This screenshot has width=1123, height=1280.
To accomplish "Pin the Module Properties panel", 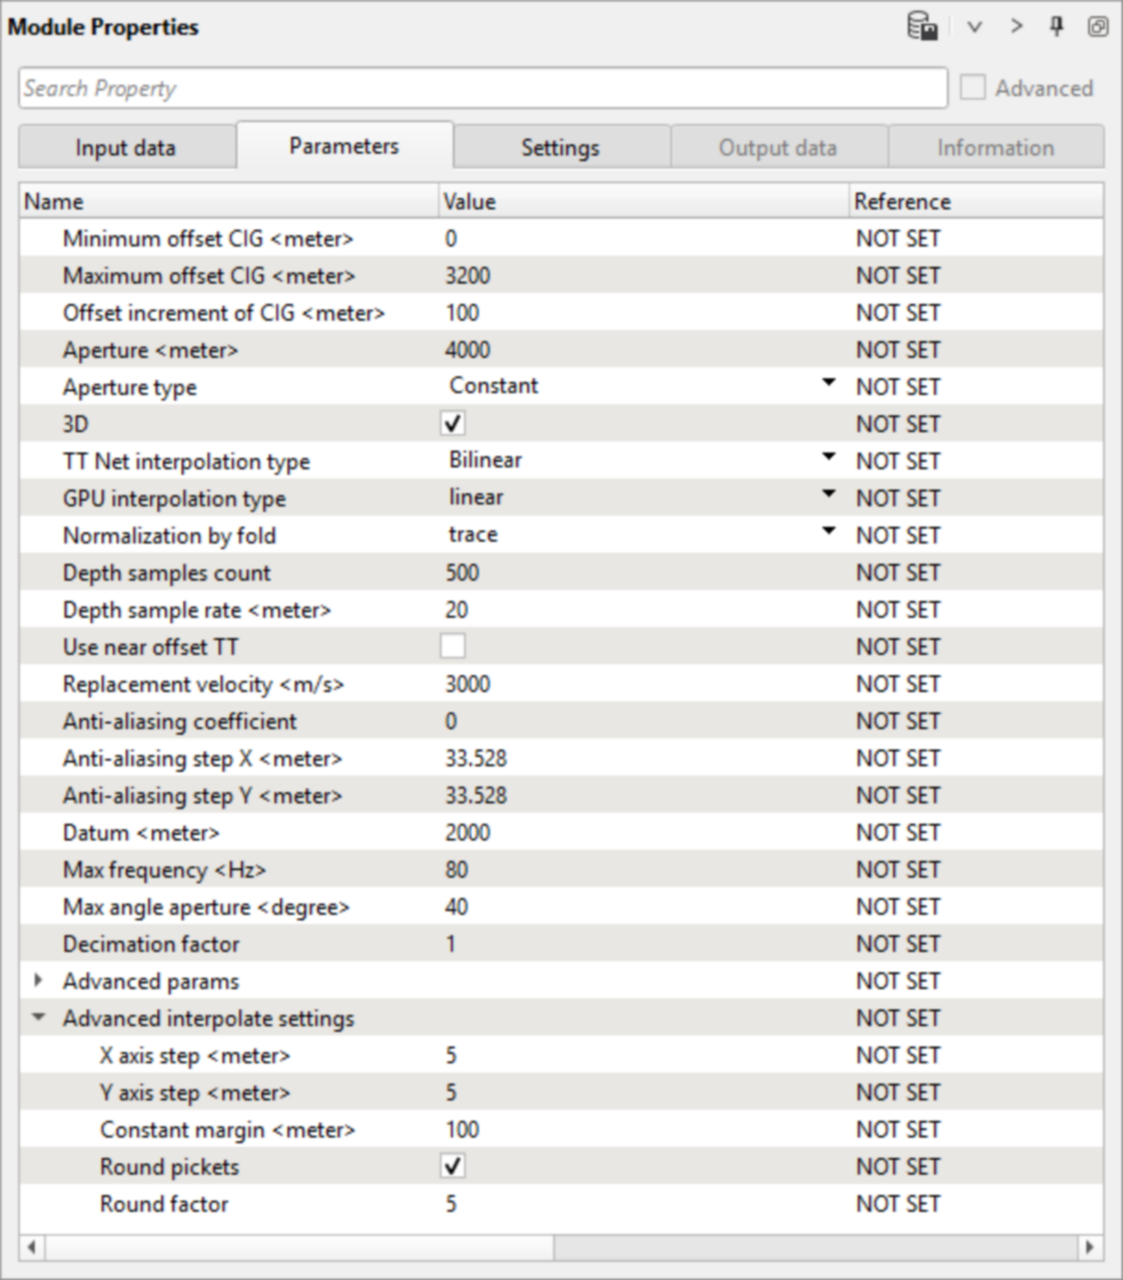I will point(1056,26).
